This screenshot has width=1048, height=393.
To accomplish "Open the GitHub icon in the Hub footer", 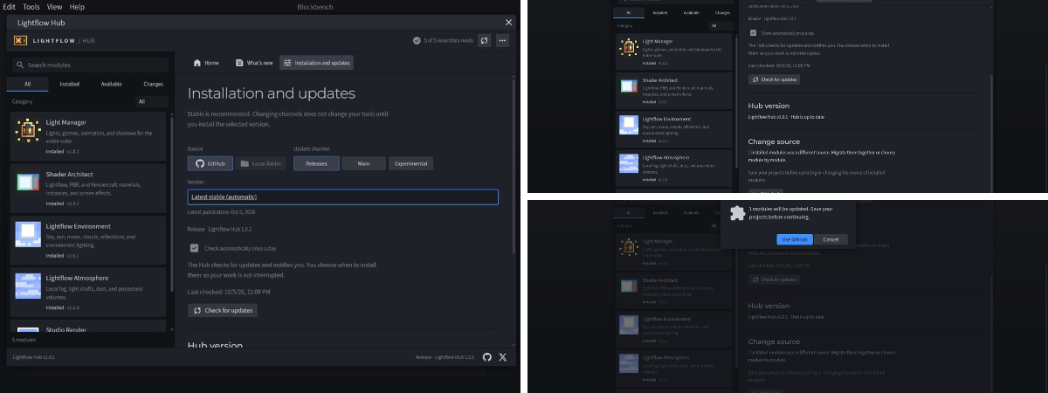I will tap(487, 357).
